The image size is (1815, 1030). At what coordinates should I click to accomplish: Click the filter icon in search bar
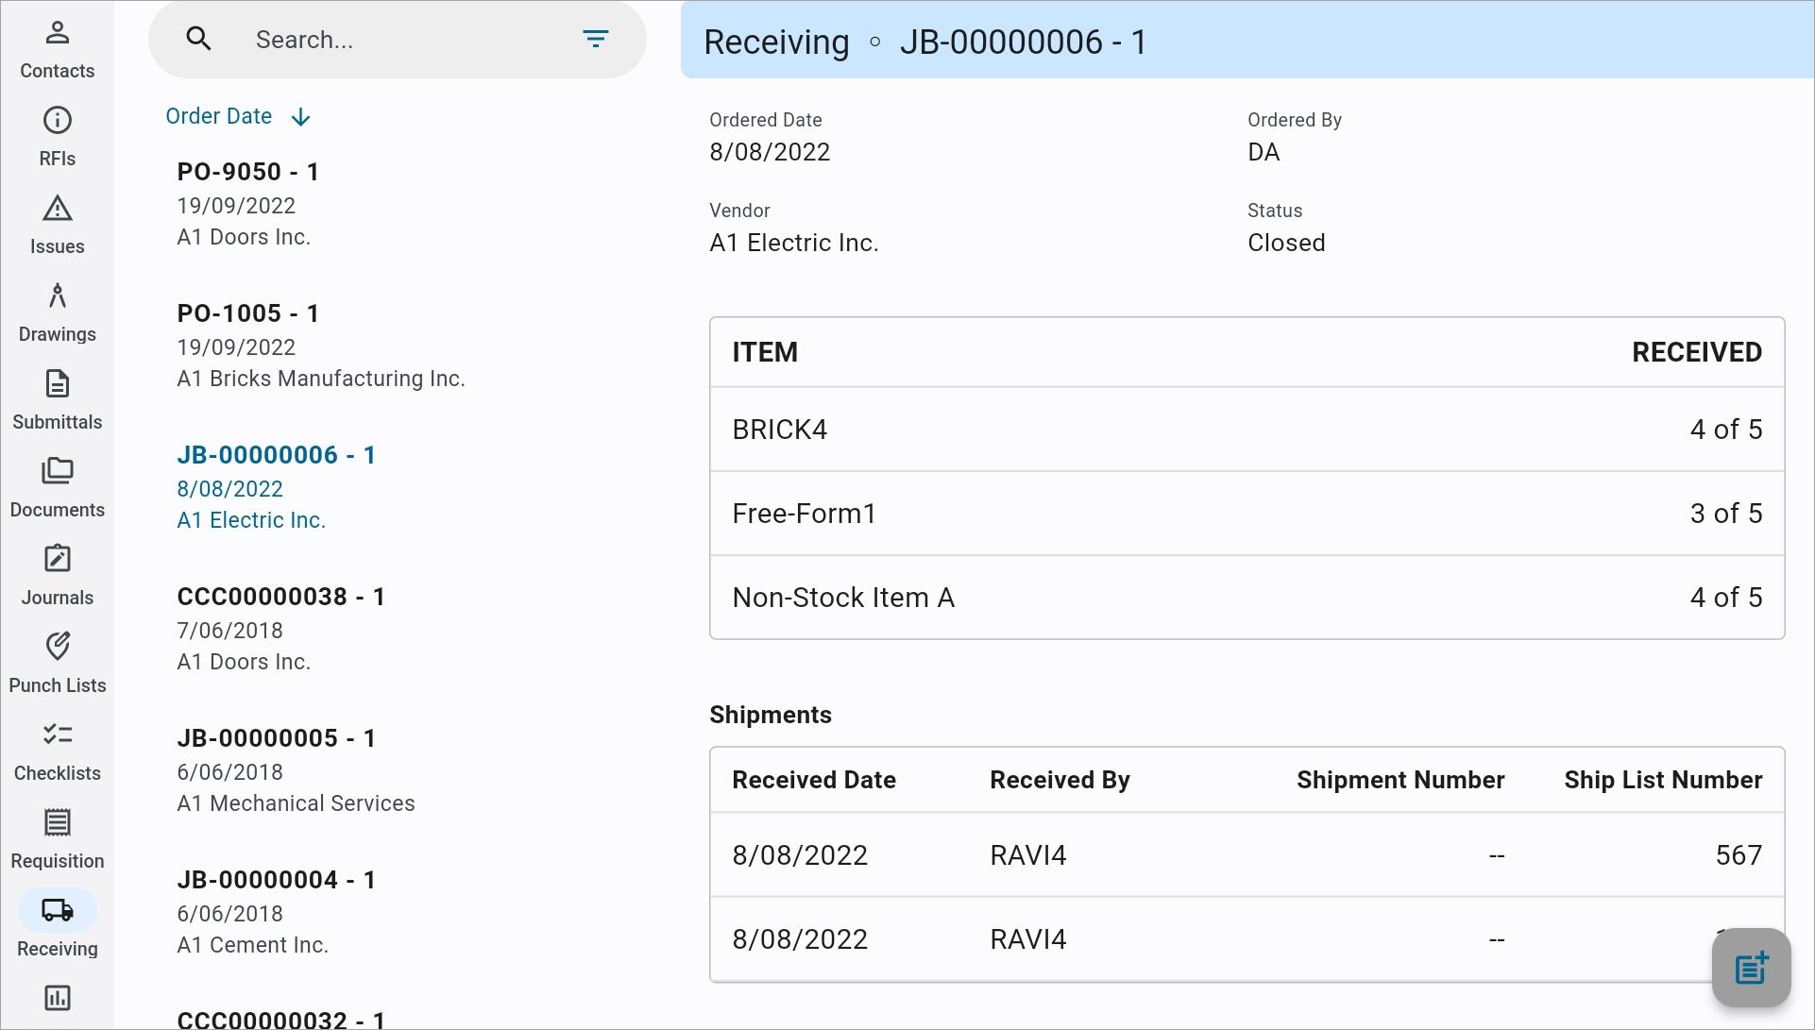coord(596,40)
